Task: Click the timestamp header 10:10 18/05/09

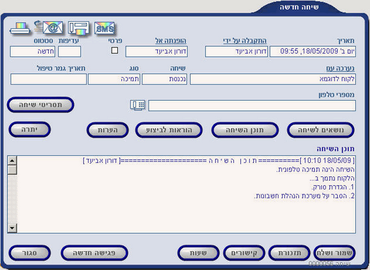Action: pyautogui.click(x=327, y=161)
